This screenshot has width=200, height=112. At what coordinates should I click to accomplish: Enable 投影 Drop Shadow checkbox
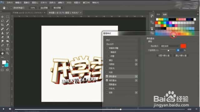point(107,92)
